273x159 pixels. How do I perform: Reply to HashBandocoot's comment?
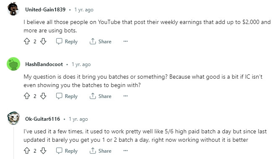click(67, 96)
